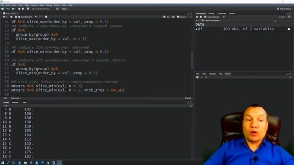Screen dimensions: 294x165
Task: Click the Print icon in main toolbar
Action: (x=28, y=9)
